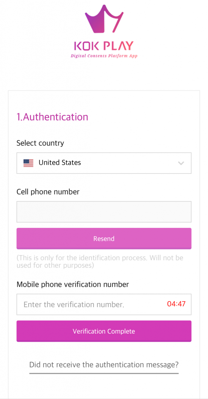Image resolution: width=208 pixels, height=399 pixels.
Task: Click the underline beneath the authentication help link
Action: [x=104, y=373]
